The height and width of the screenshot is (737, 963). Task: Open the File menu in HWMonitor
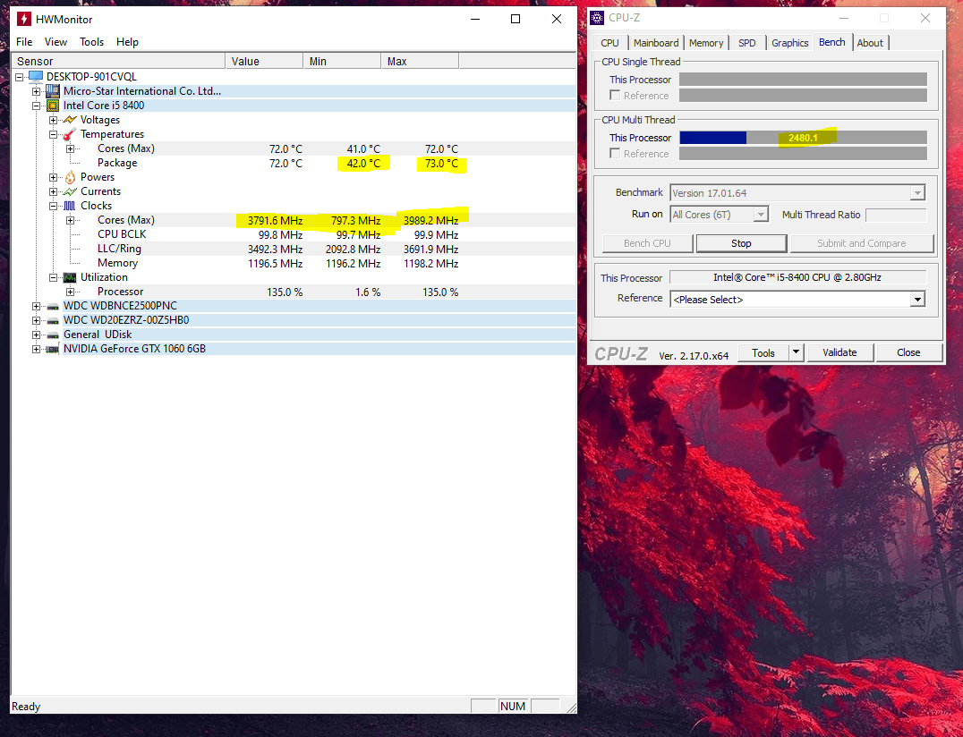[24, 42]
